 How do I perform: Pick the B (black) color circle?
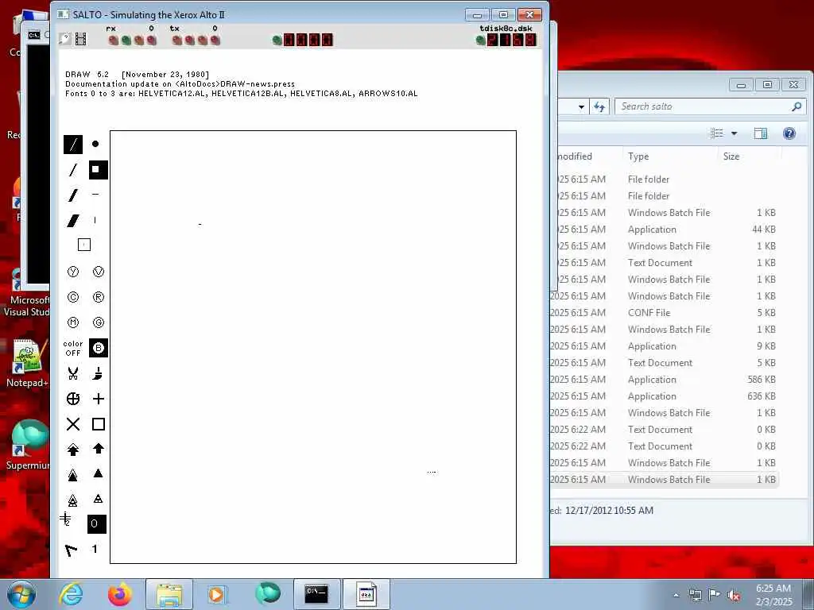point(98,348)
